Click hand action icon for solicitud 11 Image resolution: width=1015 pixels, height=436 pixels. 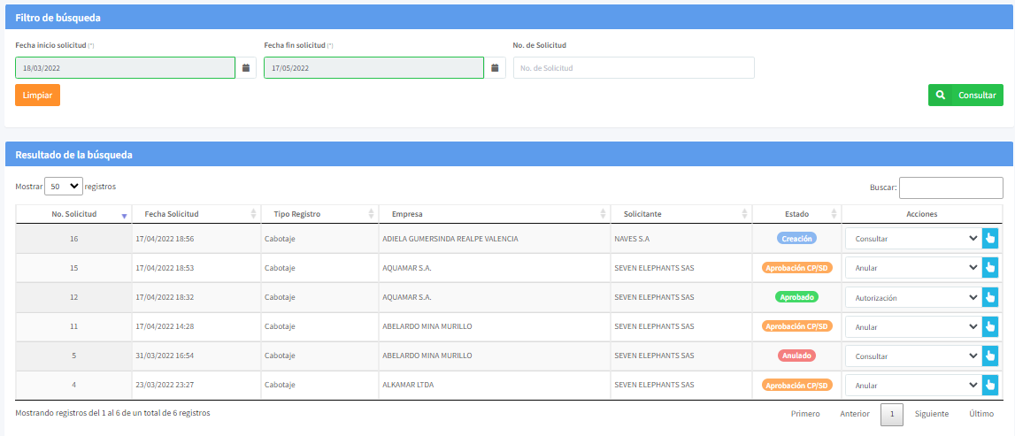tap(990, 327)
